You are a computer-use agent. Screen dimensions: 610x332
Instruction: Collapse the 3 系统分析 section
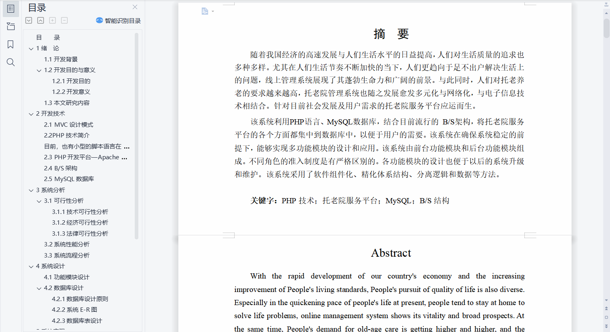click(x=31, y=191)
